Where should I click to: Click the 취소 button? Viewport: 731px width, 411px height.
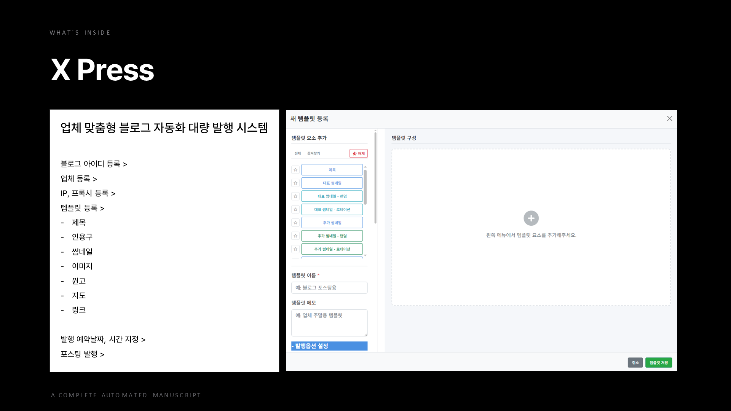[635, 363]
